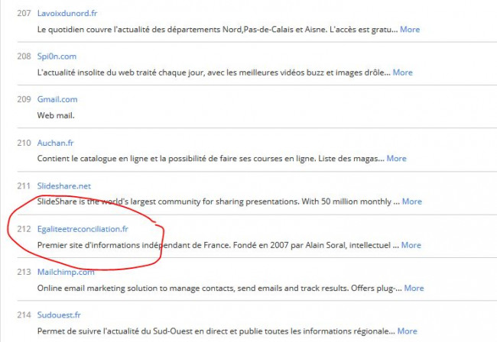Open the Sudouest.fr link

pyautogui.click(x=59, y=315)
